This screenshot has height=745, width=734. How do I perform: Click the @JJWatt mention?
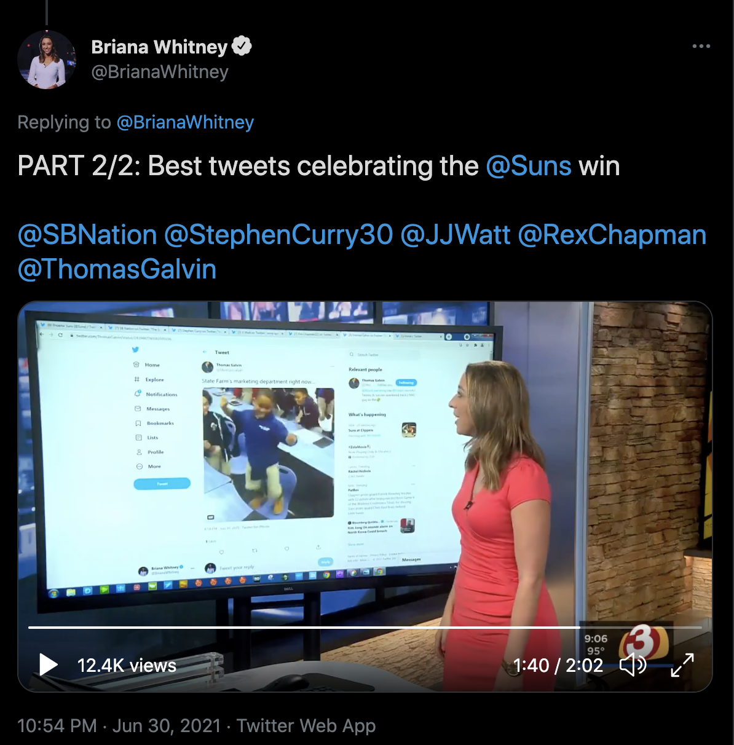(456, 235)
